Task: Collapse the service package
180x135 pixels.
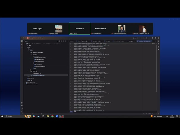Action: point(32,63)
